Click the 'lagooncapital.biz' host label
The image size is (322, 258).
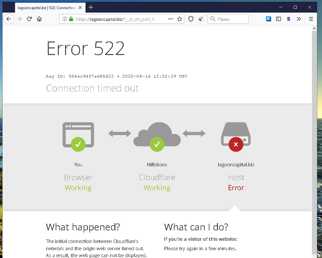point(236,165)
